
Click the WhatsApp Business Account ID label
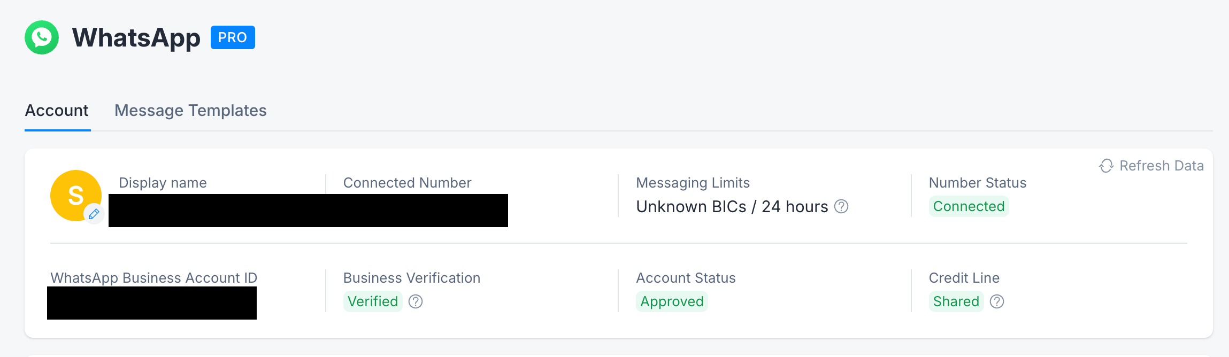tap(154, 278)
